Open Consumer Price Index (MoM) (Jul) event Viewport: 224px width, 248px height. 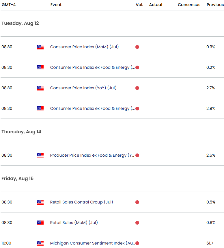point(84,47)
